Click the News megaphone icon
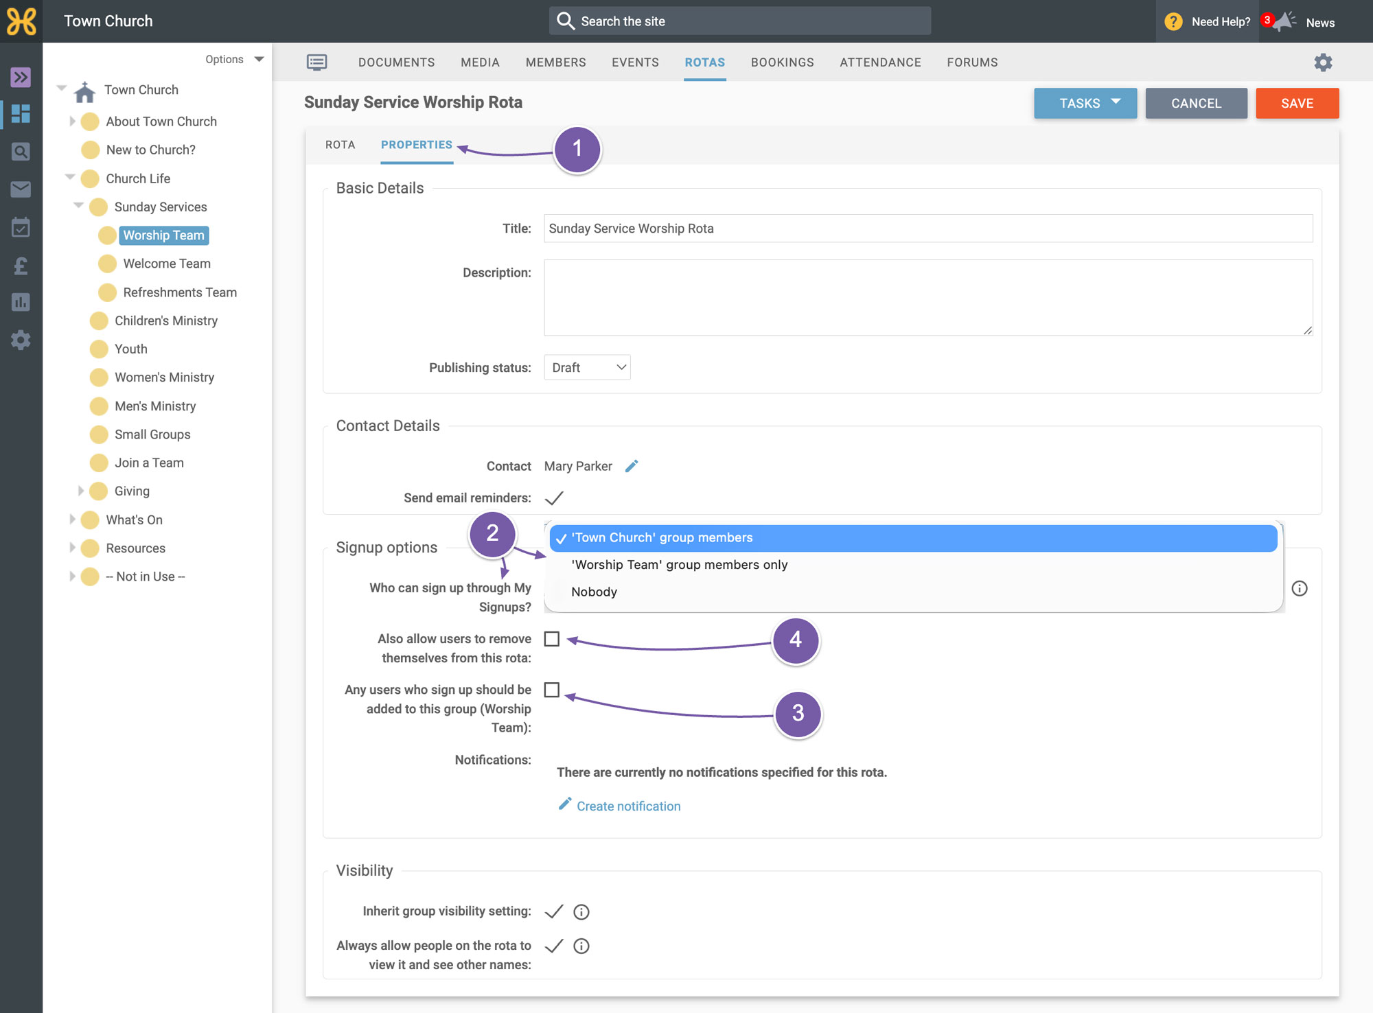Screen dimensions: 1373x1013 (x=1284, y=21)
